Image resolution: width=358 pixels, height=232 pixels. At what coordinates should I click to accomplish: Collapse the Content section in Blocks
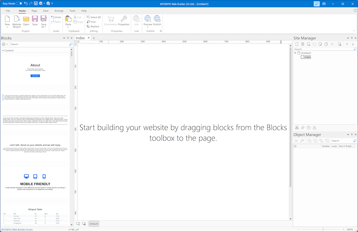(2, 51)
